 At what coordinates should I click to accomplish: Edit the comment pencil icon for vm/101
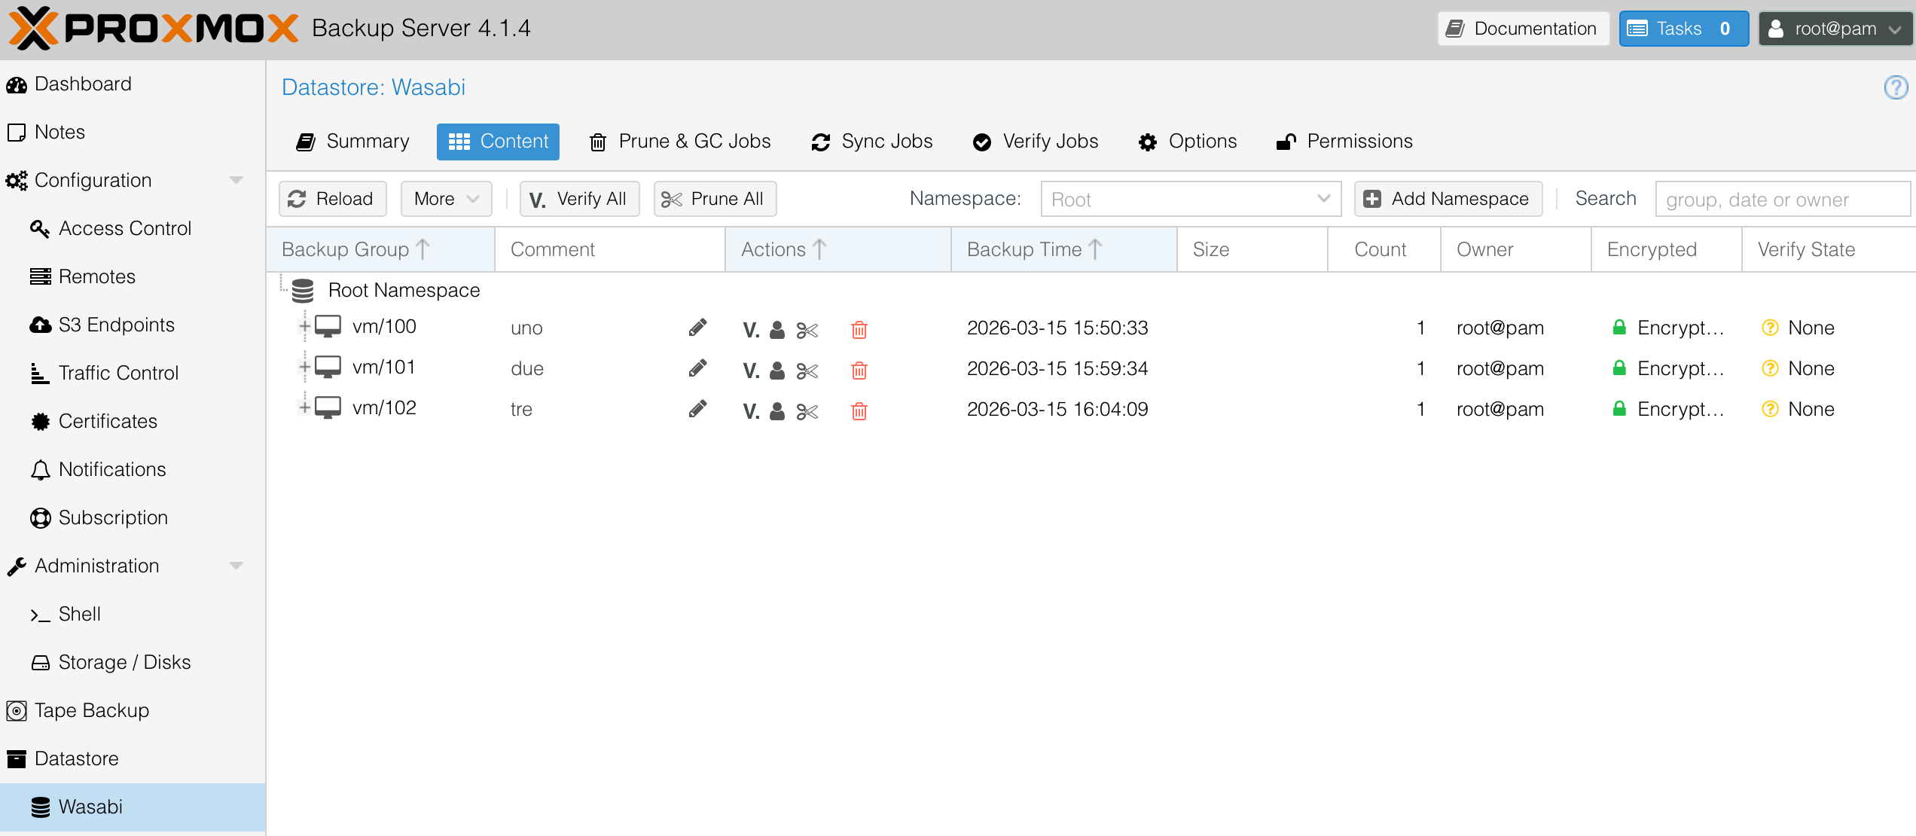coord(697,368)
